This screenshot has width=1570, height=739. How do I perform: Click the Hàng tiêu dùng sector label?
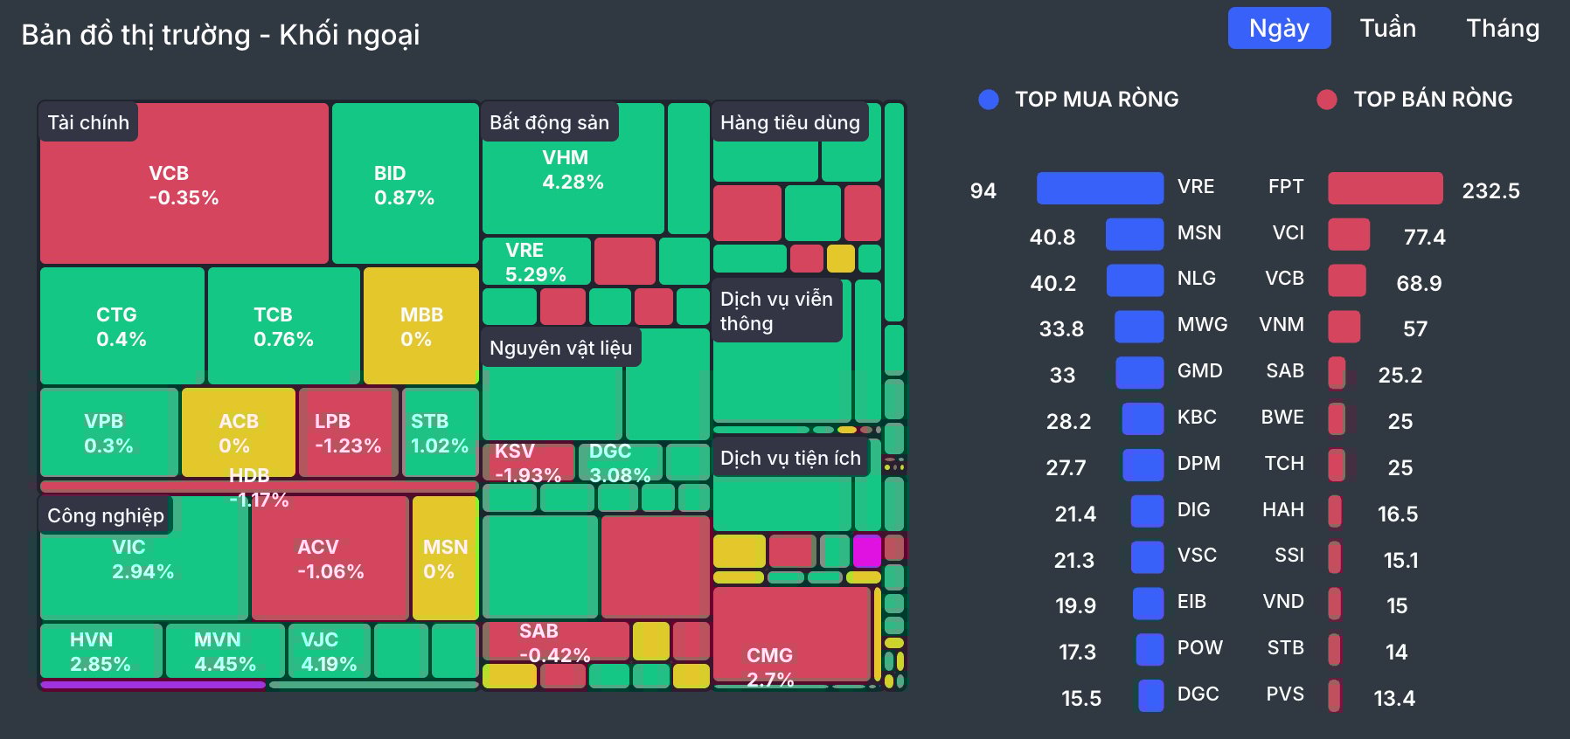coord(790,122)
